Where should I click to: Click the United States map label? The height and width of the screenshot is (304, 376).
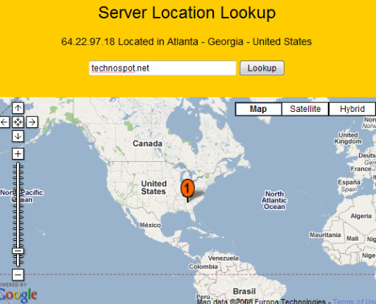pyautogui.click(x=153, y=188)
